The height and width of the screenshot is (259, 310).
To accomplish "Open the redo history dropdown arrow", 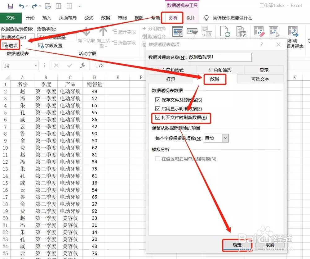I will click(40, 6).
